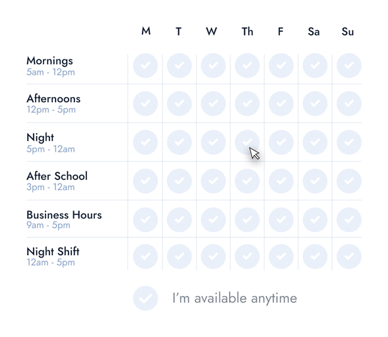Check the I'm available anytime option
The width and height of the screenshot is (388, 337).
pyautogui.click(x=145, y=298)
